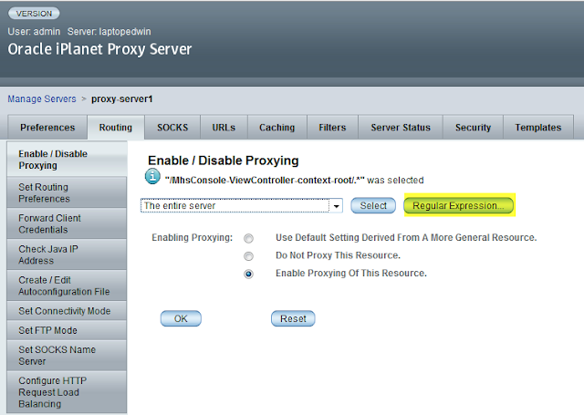Click the VERSION button

[34, 14]
